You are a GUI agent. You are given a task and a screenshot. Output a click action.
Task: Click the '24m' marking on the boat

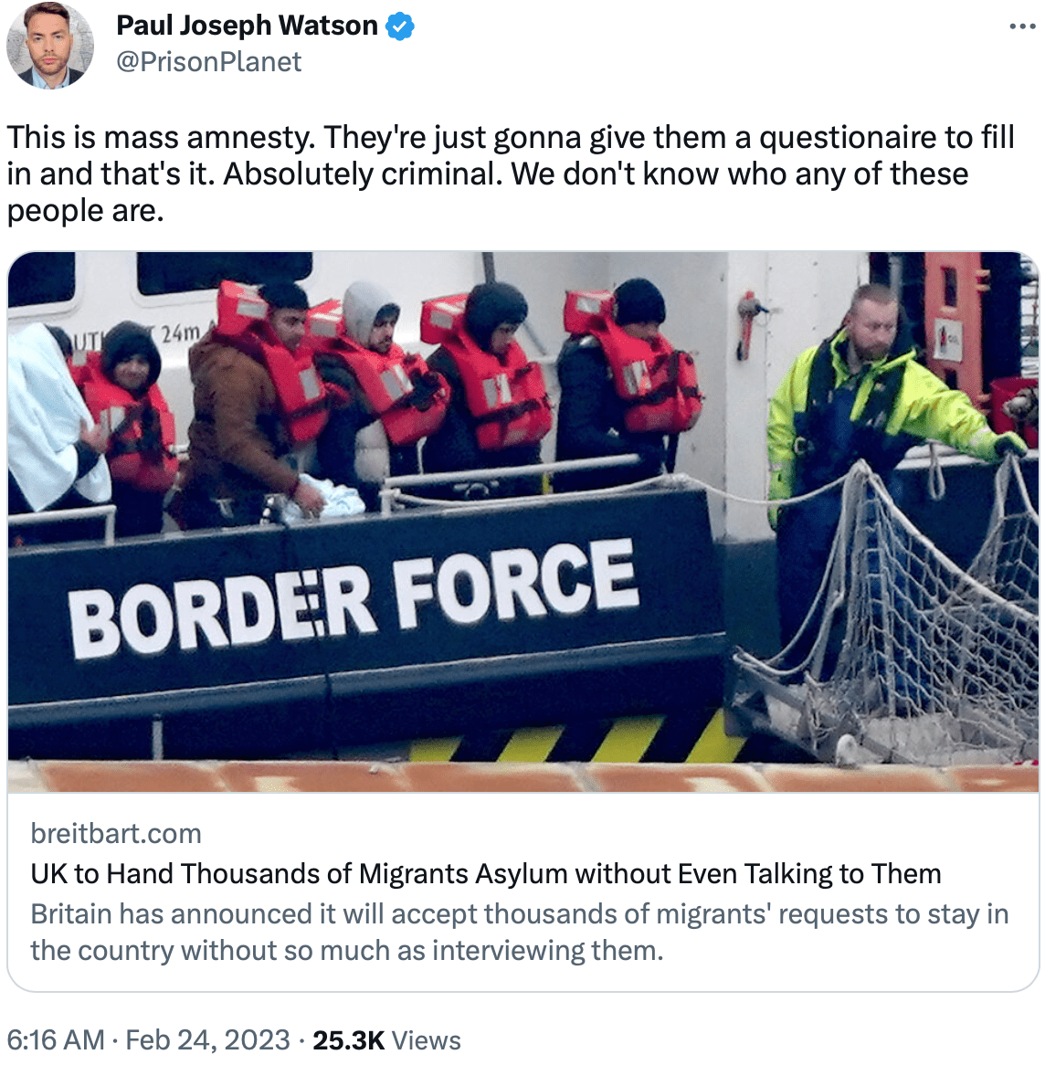click(x=180, y=333)
